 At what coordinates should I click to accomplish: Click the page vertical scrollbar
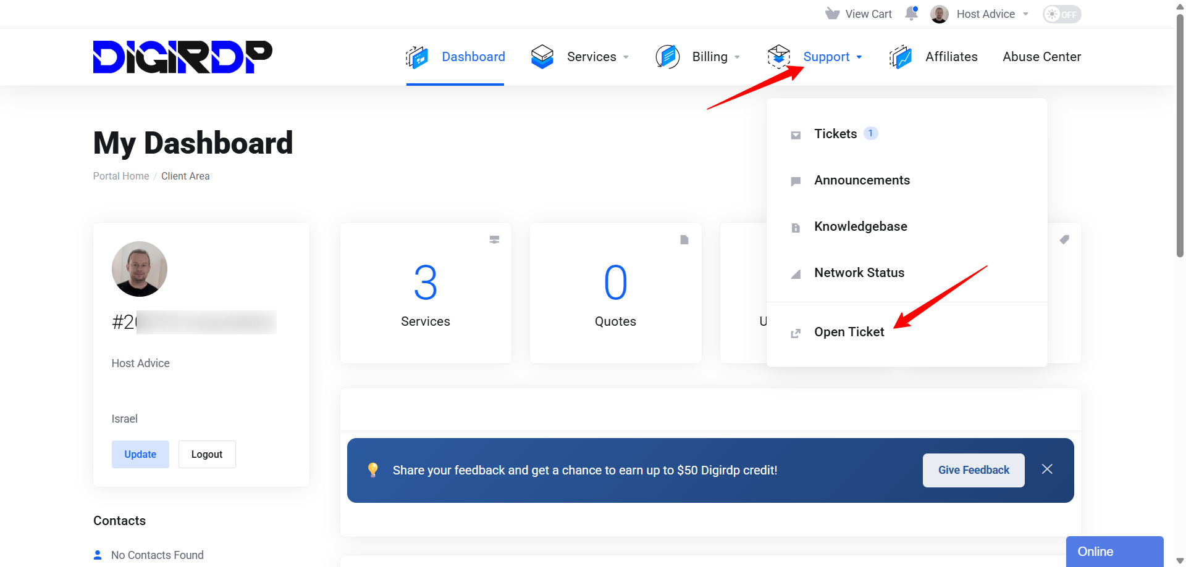click(x=1180, y=136)
